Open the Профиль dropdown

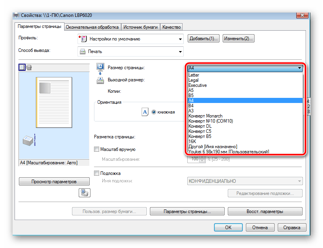pos(130,39)
